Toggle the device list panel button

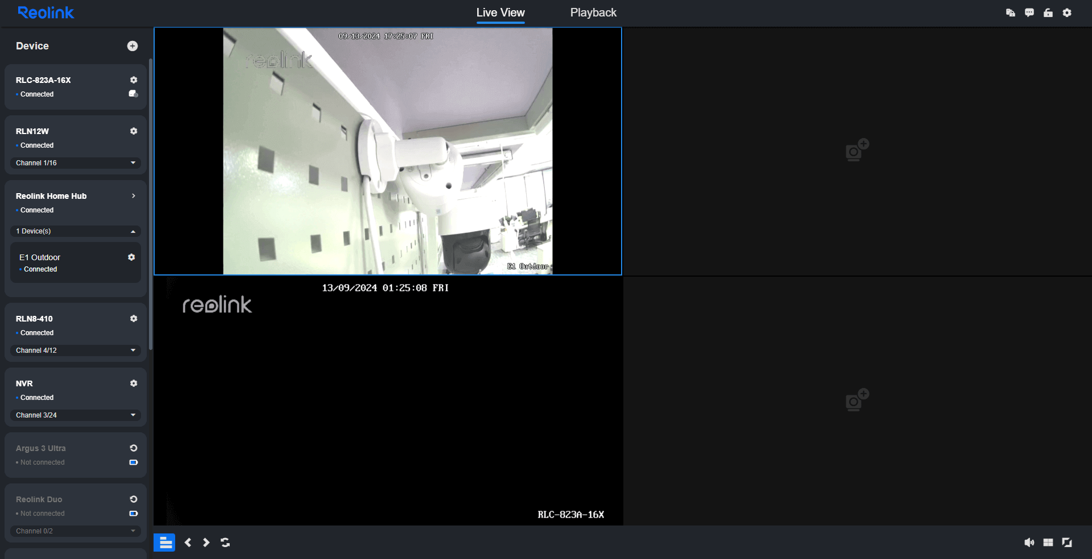[x=164, y=543]
